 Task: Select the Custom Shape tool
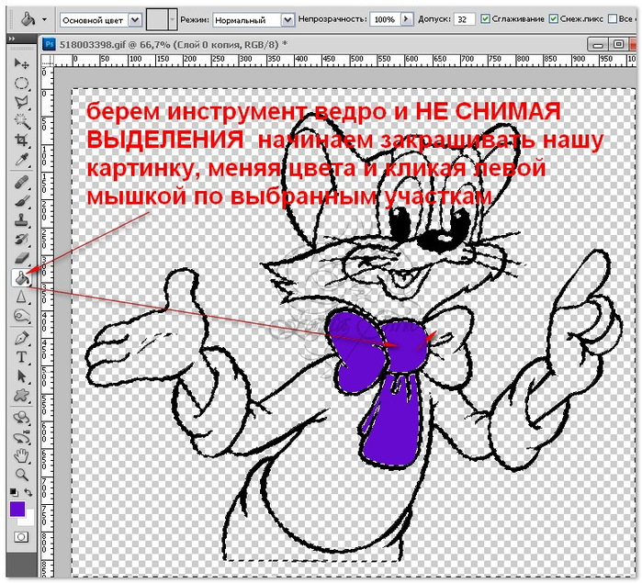(21, 396)
